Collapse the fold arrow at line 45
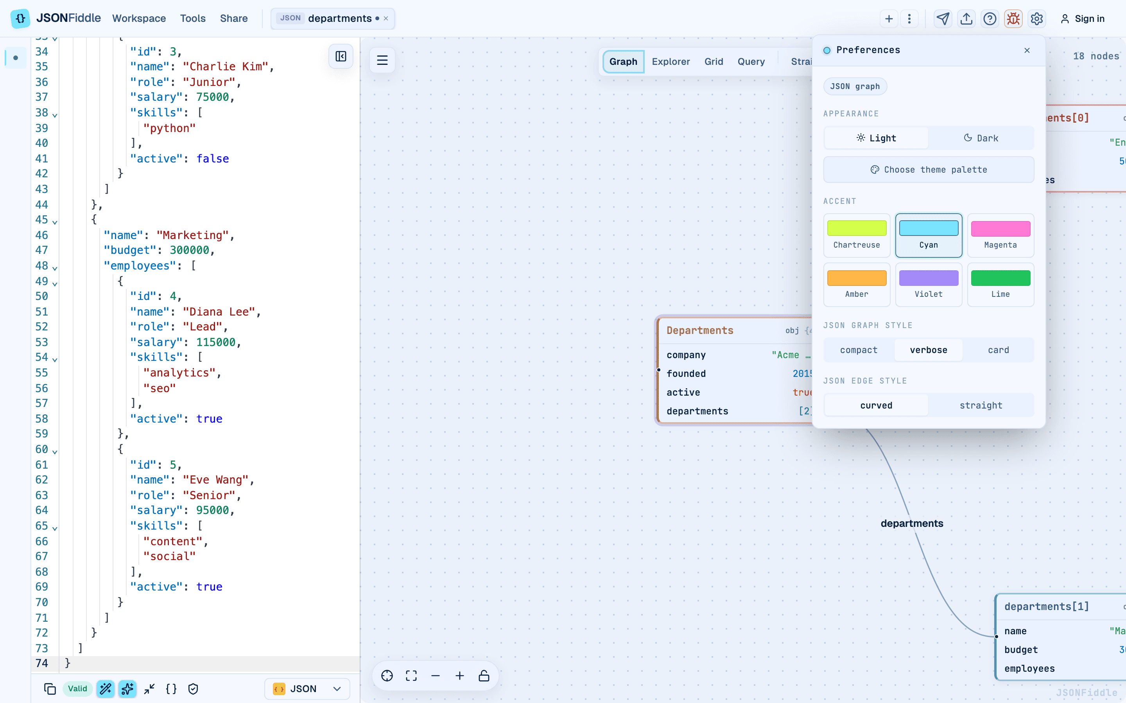 click(x=55, y=222)
